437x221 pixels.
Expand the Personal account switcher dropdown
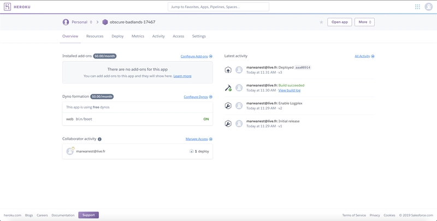pyautogui.click(x=91, y=22)
